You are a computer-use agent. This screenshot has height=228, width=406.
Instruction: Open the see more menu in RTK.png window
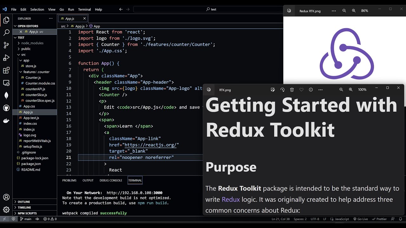click(x=320, y=90)
